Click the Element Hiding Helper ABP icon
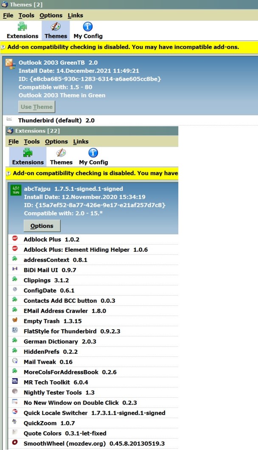The image size is (258, 450). tap(15, 248)
